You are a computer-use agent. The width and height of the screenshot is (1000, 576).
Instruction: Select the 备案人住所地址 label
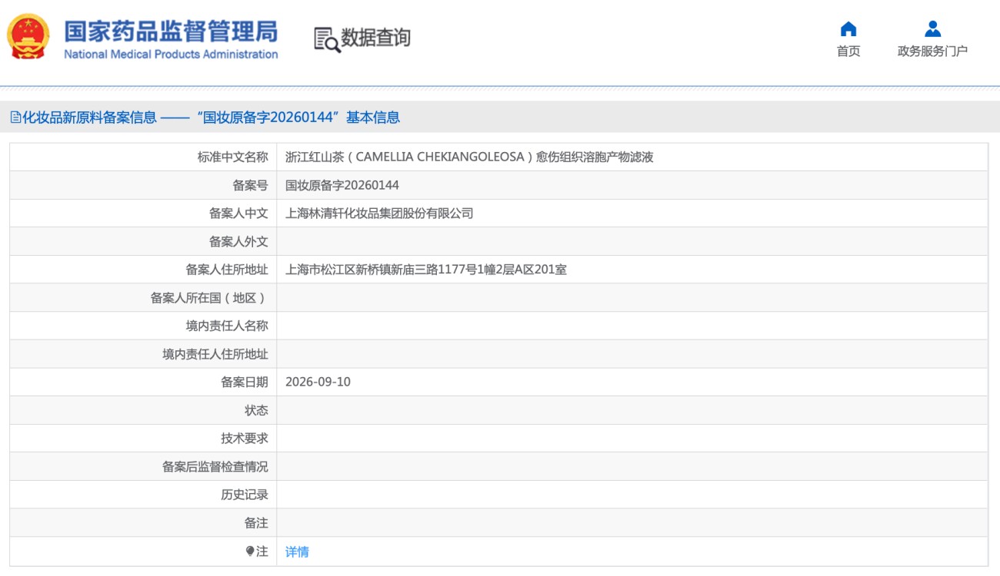click(227, 270)
